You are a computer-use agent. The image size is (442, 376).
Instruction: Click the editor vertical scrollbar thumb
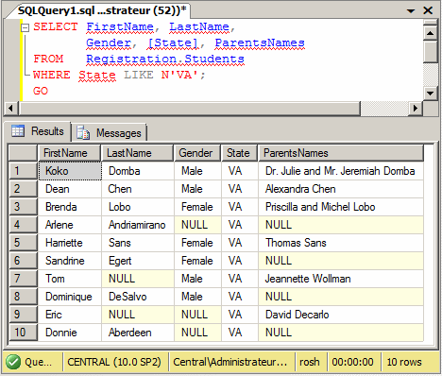pos(430,51)
